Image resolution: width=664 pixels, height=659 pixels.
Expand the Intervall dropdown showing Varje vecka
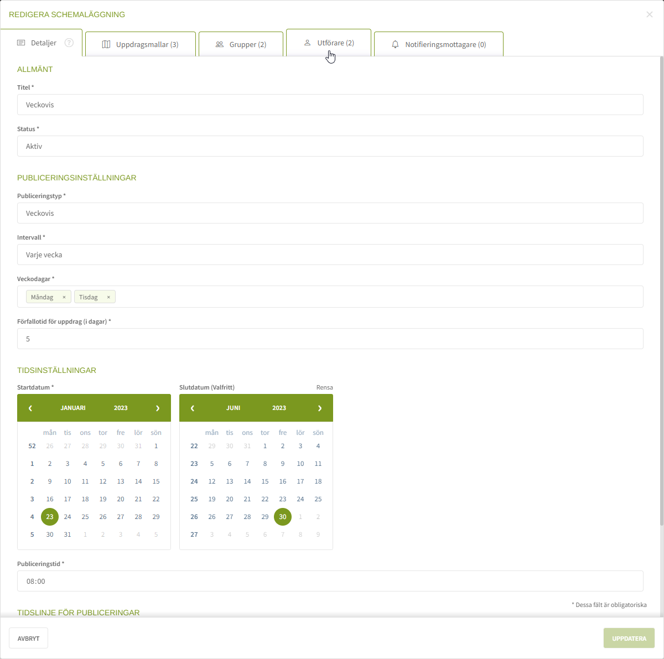pyautogui.click(x=330, y=255)
